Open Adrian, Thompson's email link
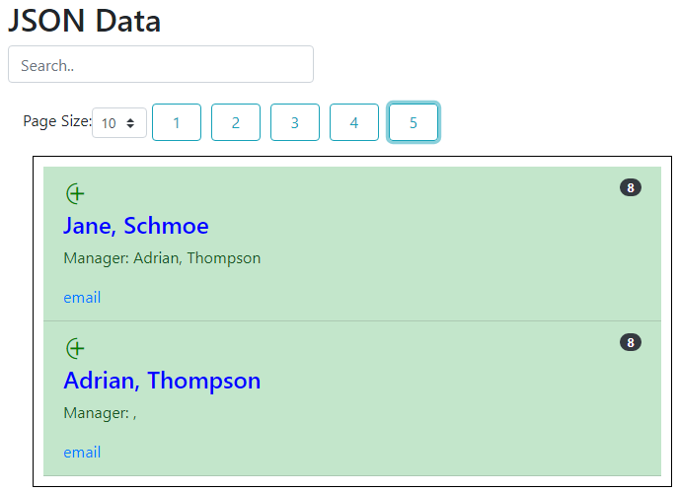This screenshot has height=492, width=679. pyautogui.click(x=82, y=453)
